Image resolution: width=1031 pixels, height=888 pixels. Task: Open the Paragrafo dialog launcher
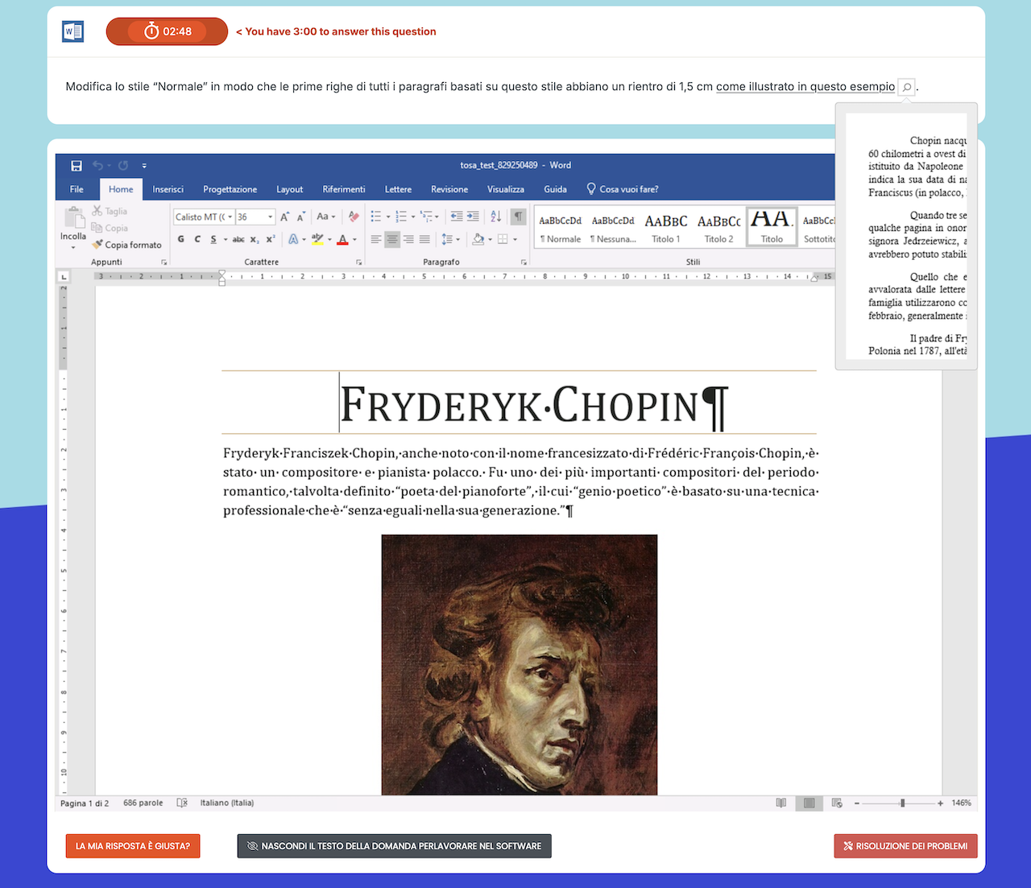(x=524, y=262)
